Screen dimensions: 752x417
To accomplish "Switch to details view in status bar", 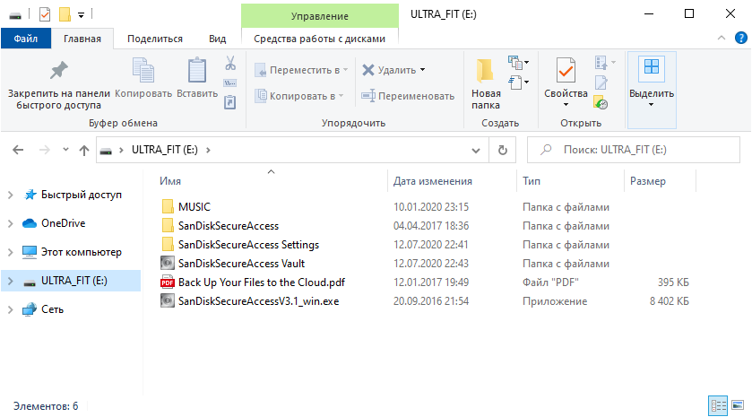I will tap(718, 406).
